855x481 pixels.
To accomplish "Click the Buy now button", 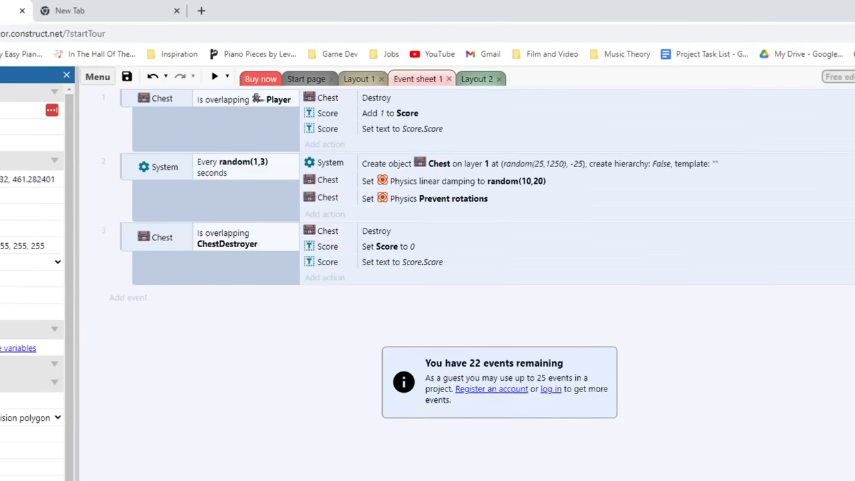I will [261, 79].
